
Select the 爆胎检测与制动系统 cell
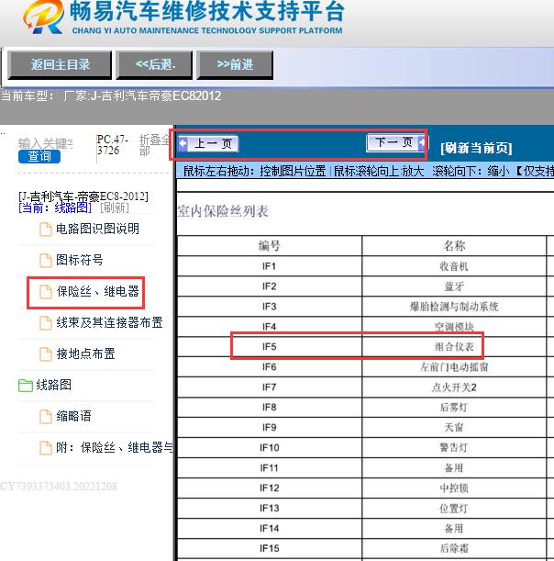pyautogui.click(x=454, y=307)
